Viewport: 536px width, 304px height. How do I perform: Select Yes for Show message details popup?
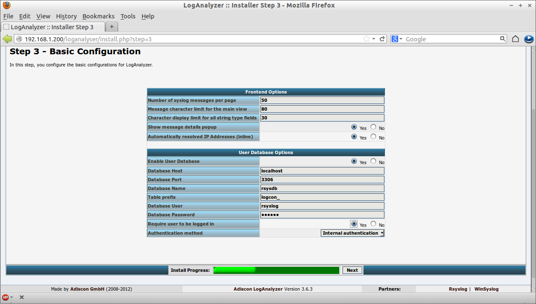[x=354, y=127]
